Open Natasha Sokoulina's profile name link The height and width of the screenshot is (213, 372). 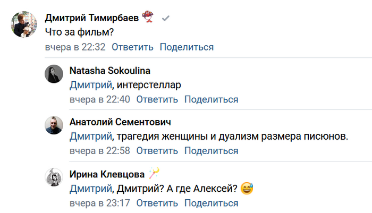[x=109, y=71]
